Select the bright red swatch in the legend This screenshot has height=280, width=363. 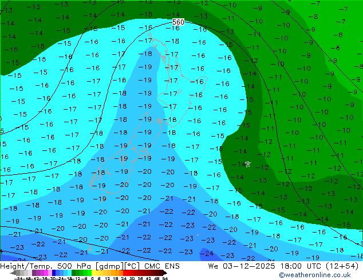click(x=125, y=273)
